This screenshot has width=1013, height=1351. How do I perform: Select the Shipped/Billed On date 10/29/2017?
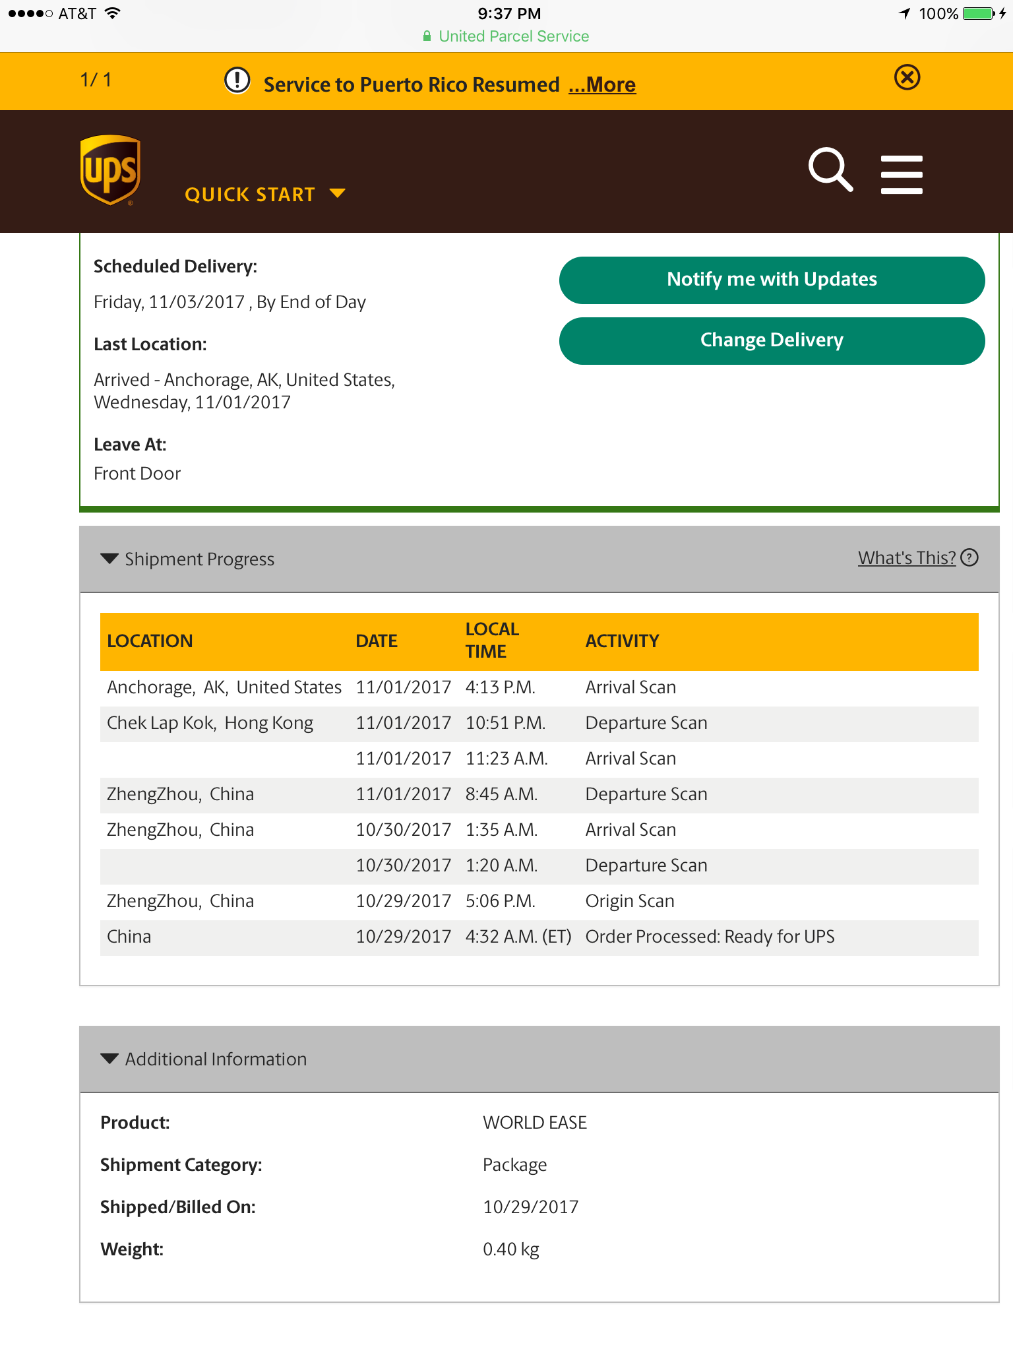click(x=530, y=1207)
